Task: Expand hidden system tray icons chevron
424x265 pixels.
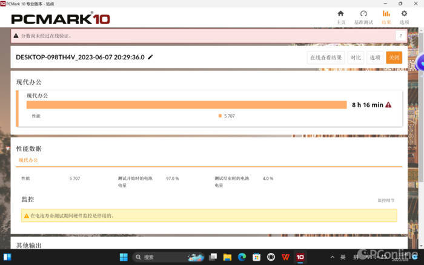Action: tap(333, 257)
